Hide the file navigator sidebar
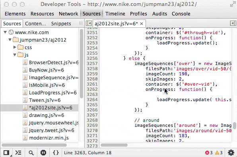Viewport: 237px width, 157px height. [x=89, y=23]
